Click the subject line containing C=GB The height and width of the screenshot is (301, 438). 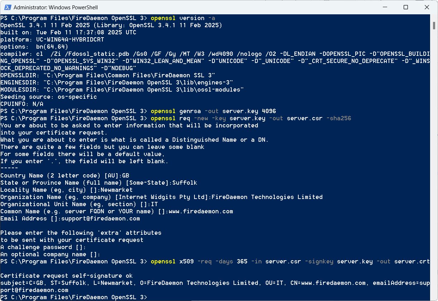click(x=143, y=283)
